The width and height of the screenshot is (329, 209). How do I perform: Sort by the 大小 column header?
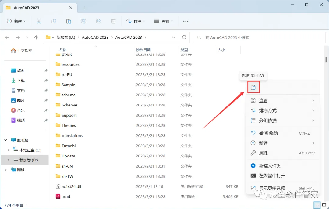(221, 49)
